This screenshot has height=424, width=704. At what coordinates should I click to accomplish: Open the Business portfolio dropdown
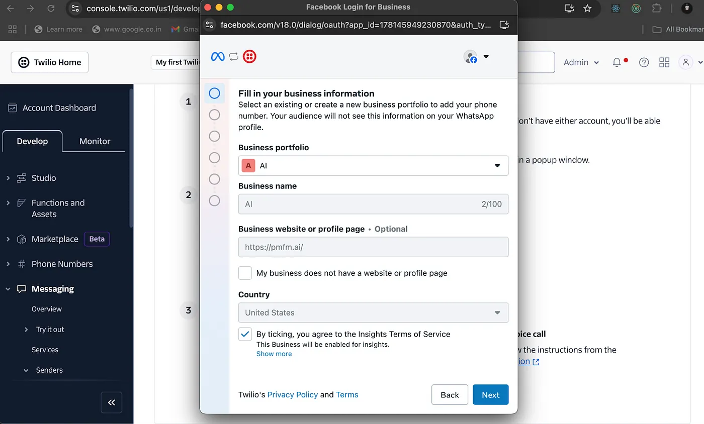[373, 165]
